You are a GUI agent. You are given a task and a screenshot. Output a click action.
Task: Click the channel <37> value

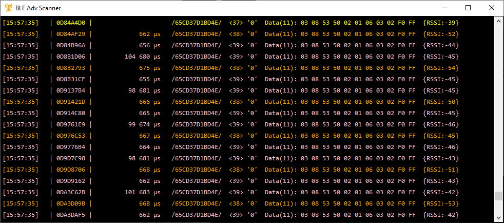coord(236,23)
